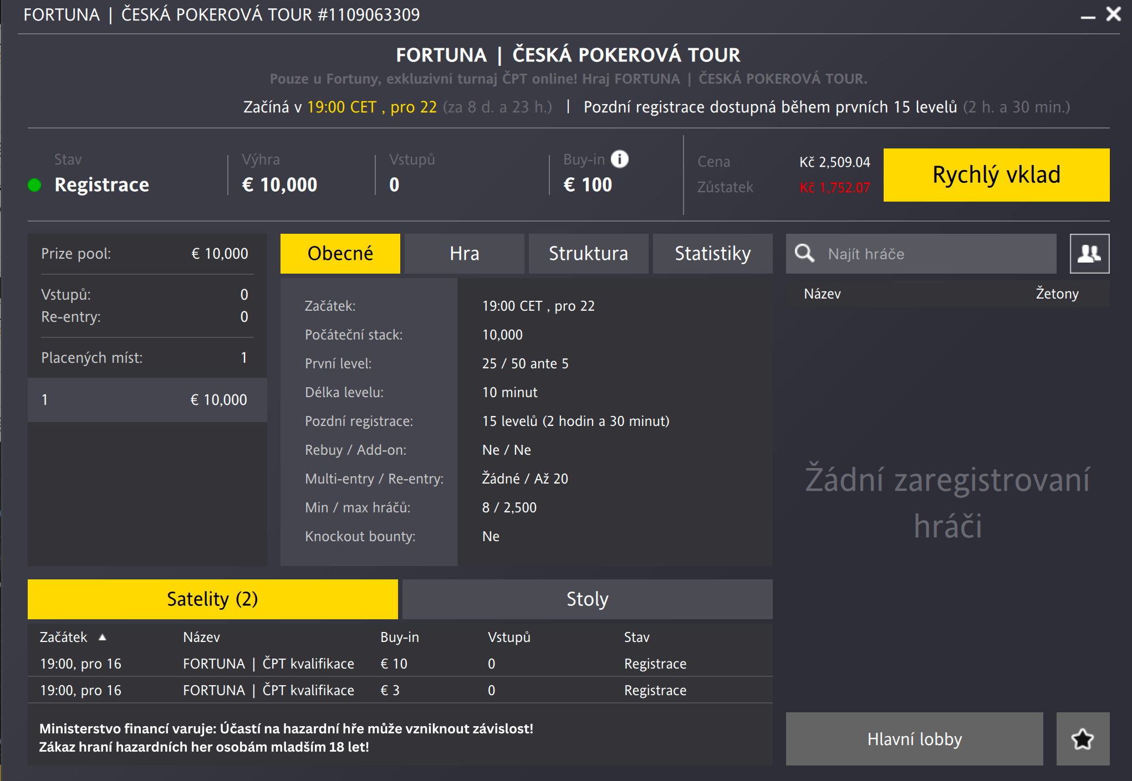This screenshot has height=781, width=1132.
Task: Sort satellites by Vstupů column
Action: coord(509,637)
